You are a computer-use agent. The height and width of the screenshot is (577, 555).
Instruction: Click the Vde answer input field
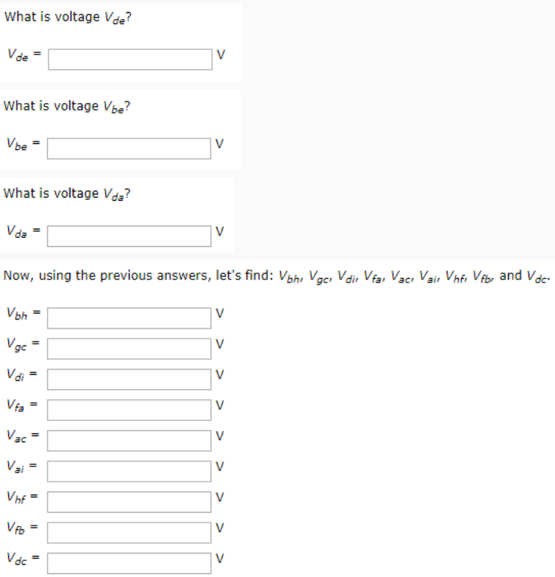(130, 59)
